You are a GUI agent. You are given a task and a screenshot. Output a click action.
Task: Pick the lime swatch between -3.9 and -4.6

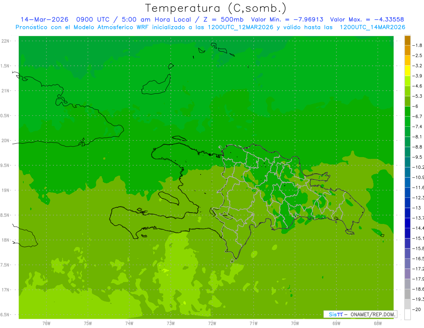(x=407, y=81)
